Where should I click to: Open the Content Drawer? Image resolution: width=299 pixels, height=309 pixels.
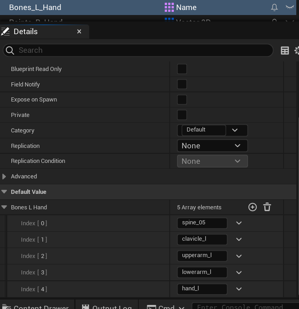pos(35,307)
